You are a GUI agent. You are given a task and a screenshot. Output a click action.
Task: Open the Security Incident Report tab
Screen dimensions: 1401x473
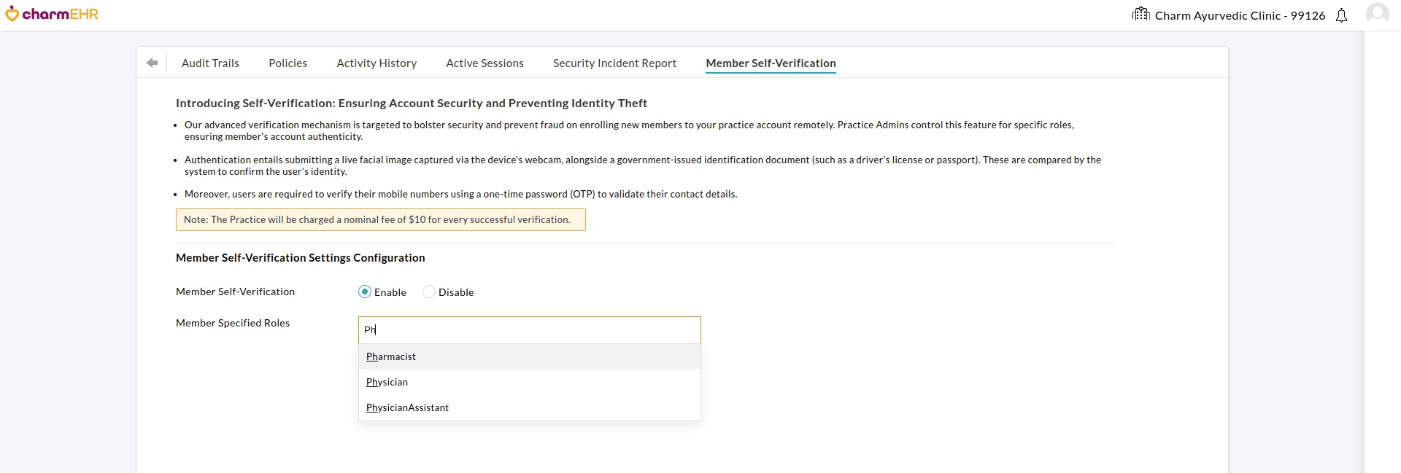[x=614, y=63]
